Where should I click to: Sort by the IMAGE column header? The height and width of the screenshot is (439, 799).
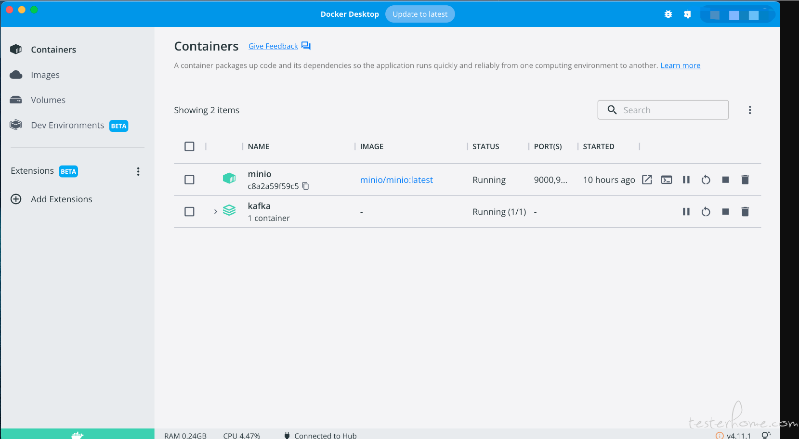[372, 146]
